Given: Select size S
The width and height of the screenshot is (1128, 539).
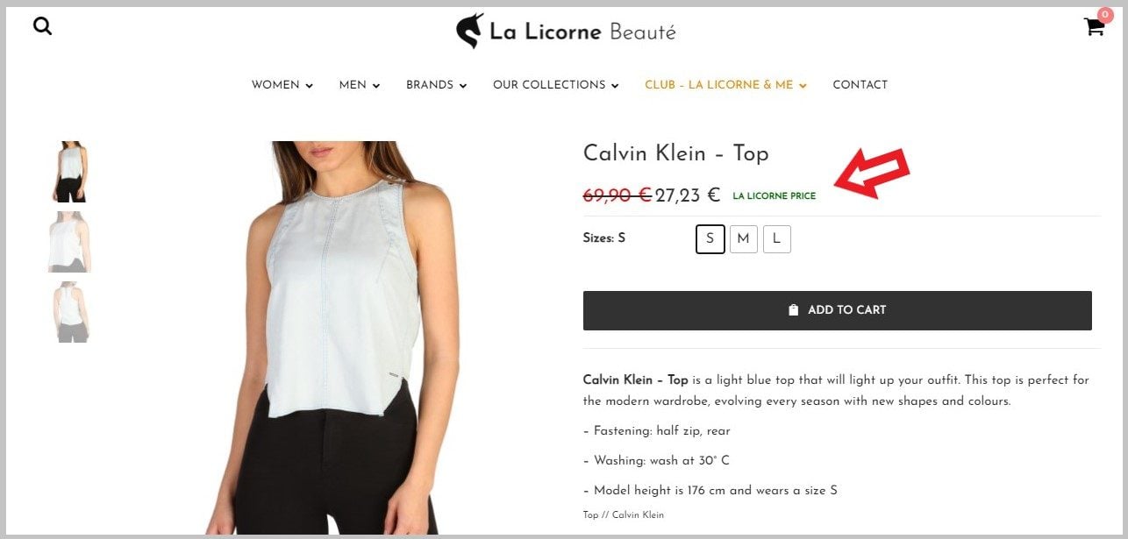Looking at the screenshot, I should (x=710, y=238).
